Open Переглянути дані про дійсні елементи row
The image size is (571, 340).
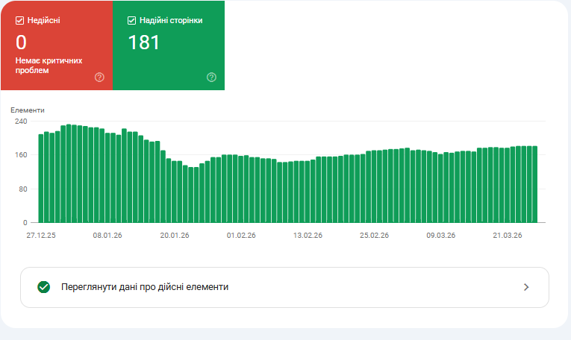pyautogui.click(x=284, y=287)
